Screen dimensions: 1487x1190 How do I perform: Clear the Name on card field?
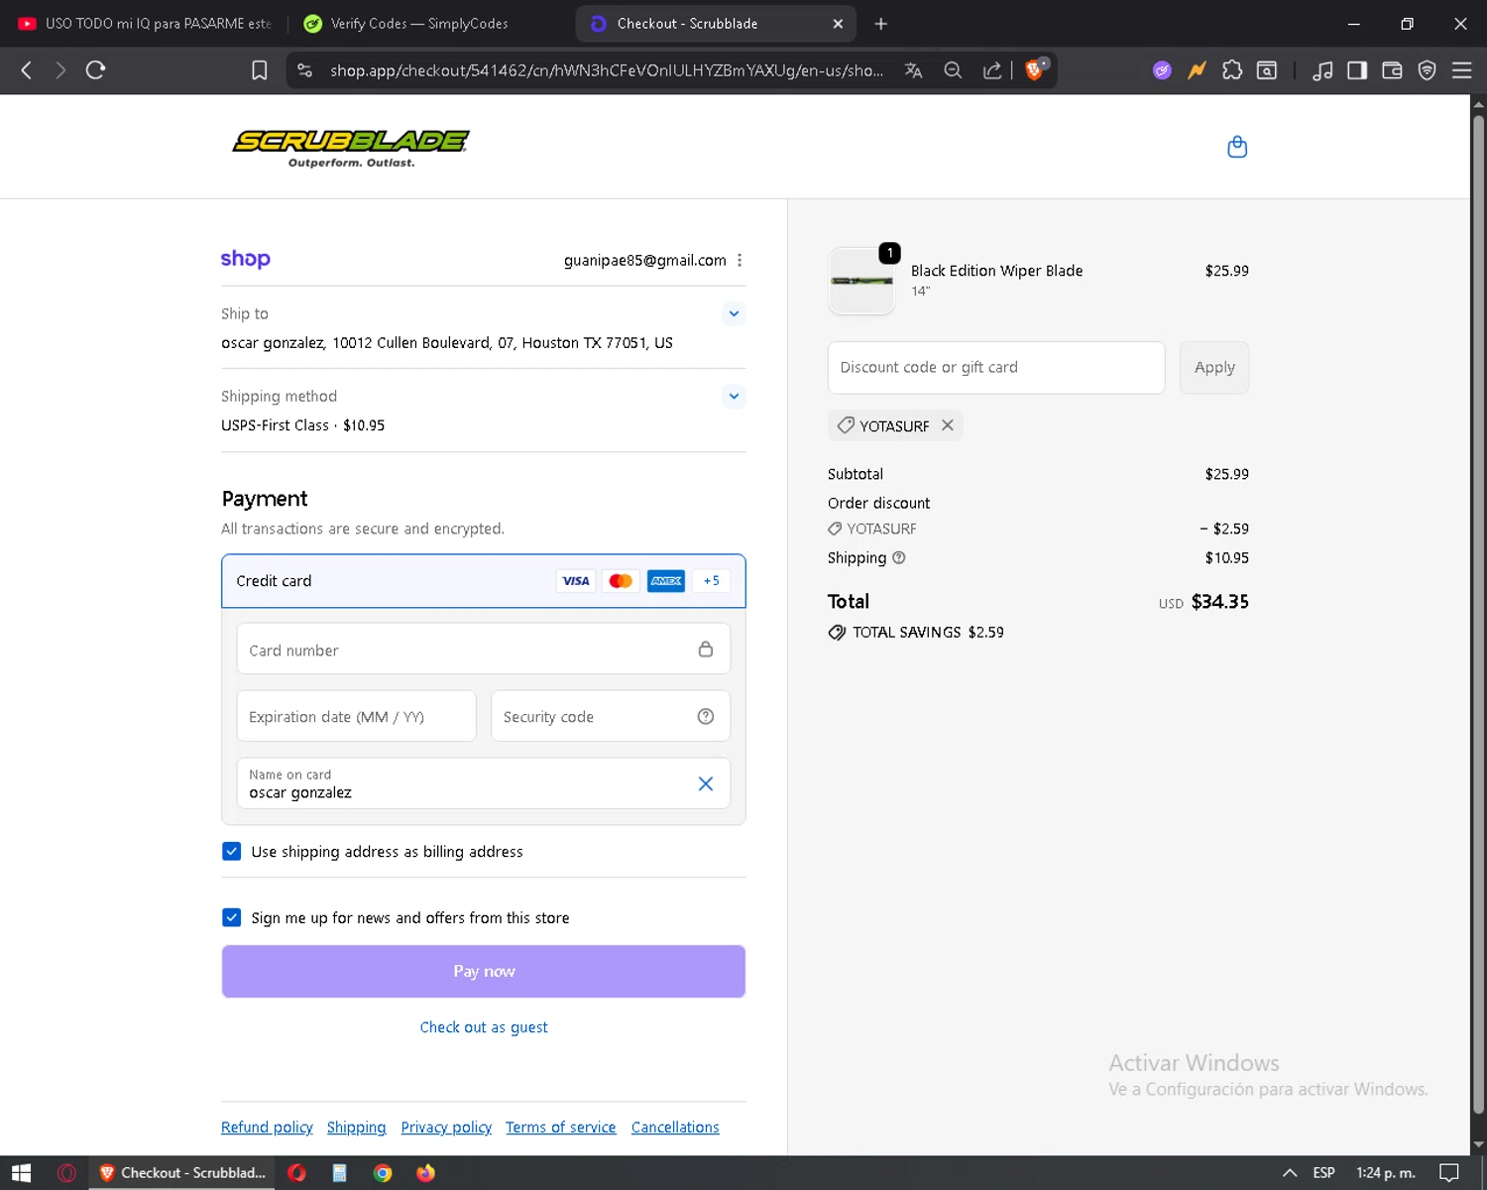(706, 783)
